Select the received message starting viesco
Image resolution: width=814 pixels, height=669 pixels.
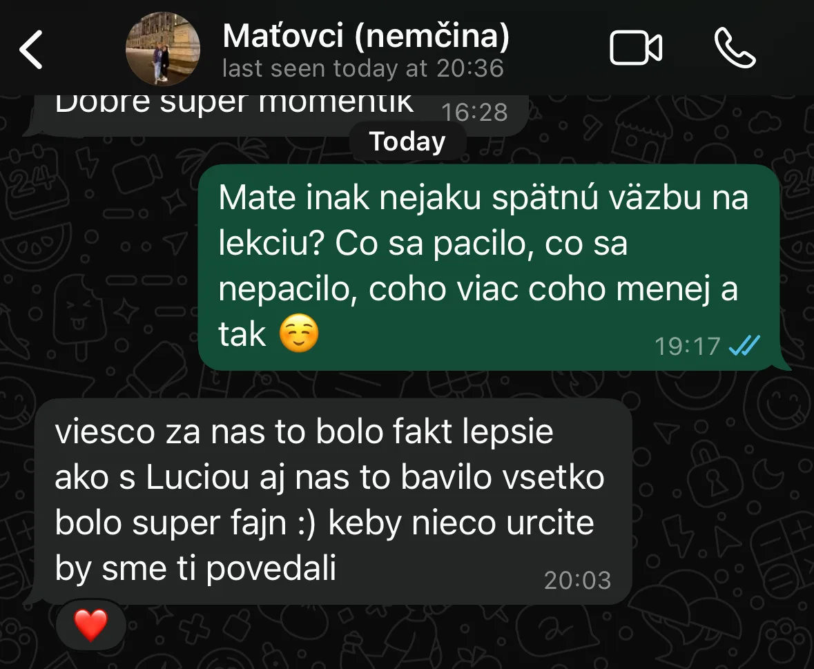(333, 501)
